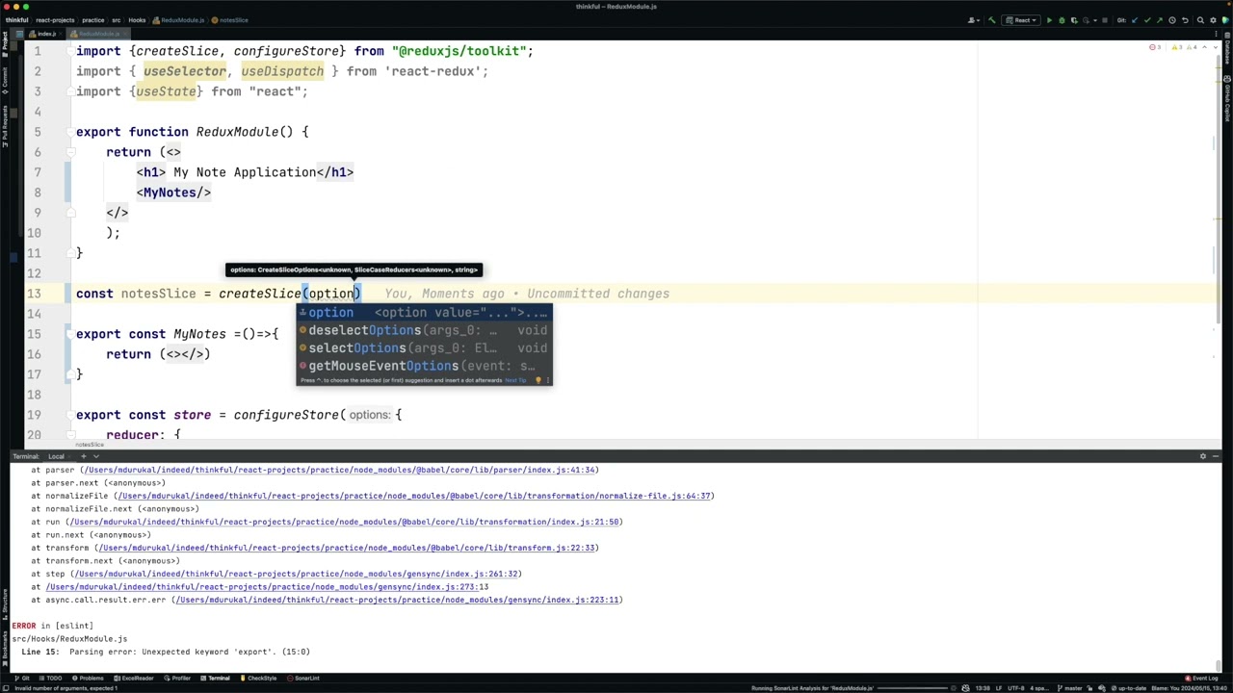Image resolution: width=1233 pixels, height=693 pixels.
Task: Choose 'deselectOptions' autocomplete suggestion
Action: 424,330
